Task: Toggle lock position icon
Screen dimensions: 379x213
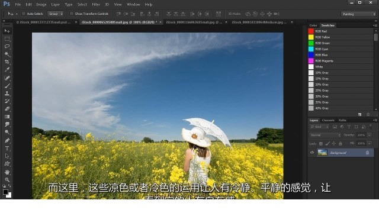Action: [334, 143]
